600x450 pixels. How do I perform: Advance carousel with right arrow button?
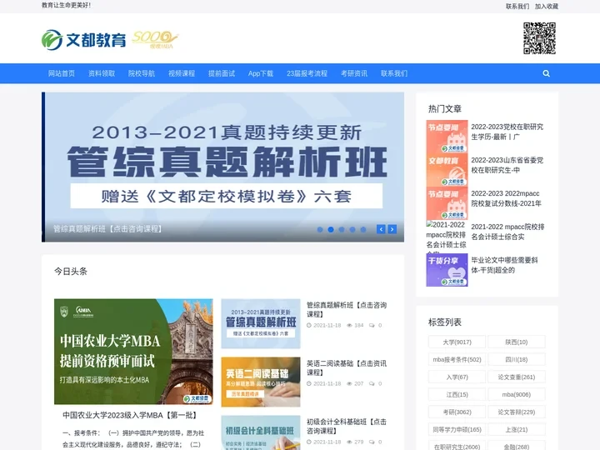pyautogui.click(x=392, y=229)
